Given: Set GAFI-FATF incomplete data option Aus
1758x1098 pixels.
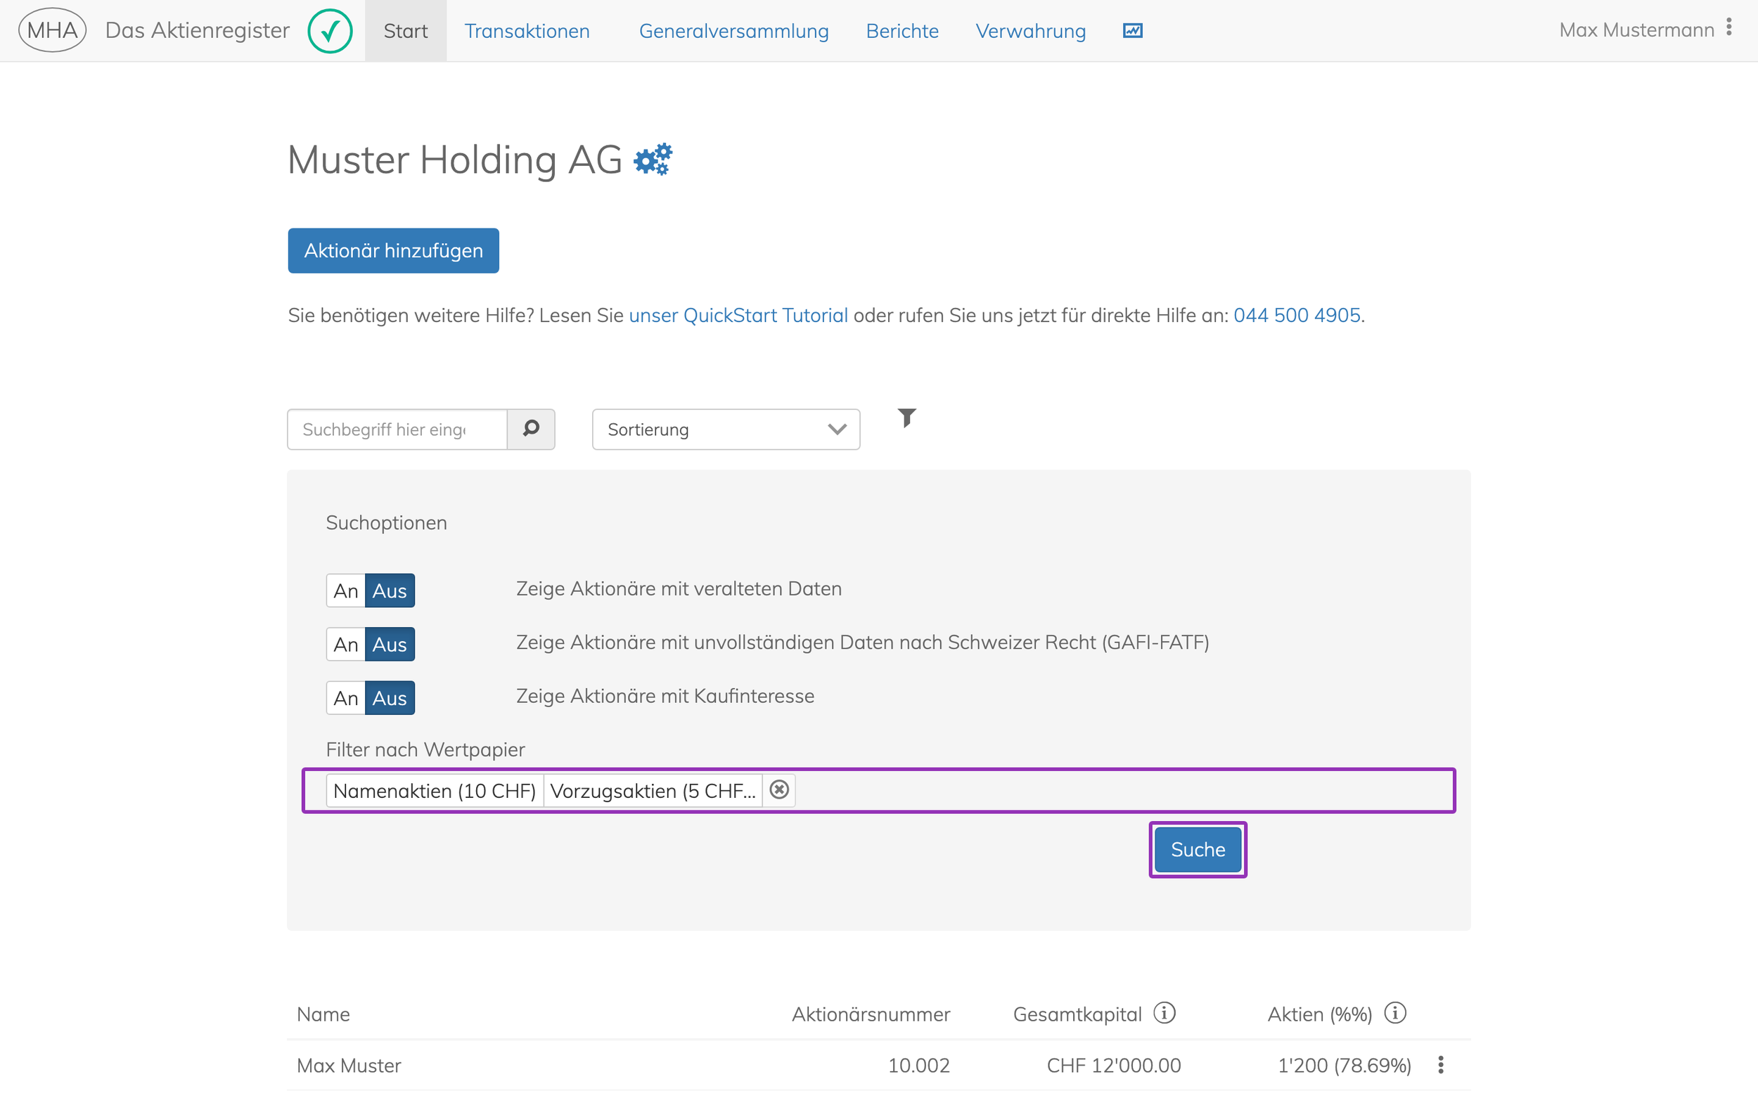Looking at the screenshot, I should (390, 644).
